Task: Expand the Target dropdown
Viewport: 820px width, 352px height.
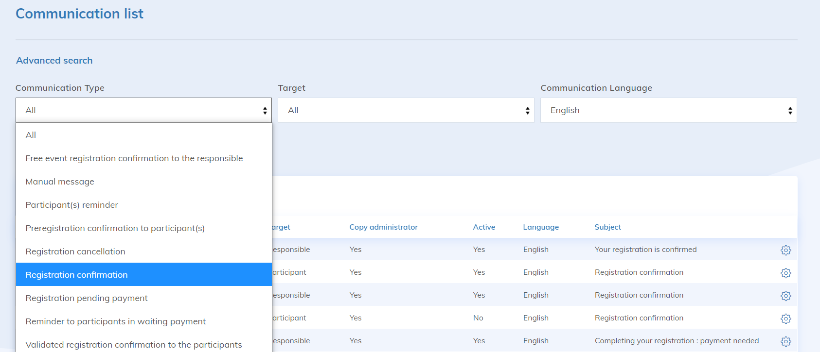Action: (x=406, y=110)
